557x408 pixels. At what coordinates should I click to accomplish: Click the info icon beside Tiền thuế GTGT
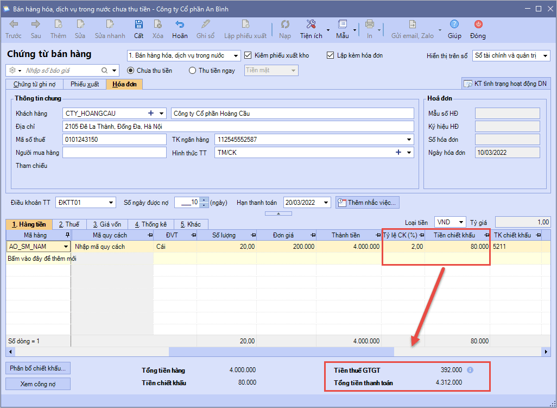tap(470, 371)
